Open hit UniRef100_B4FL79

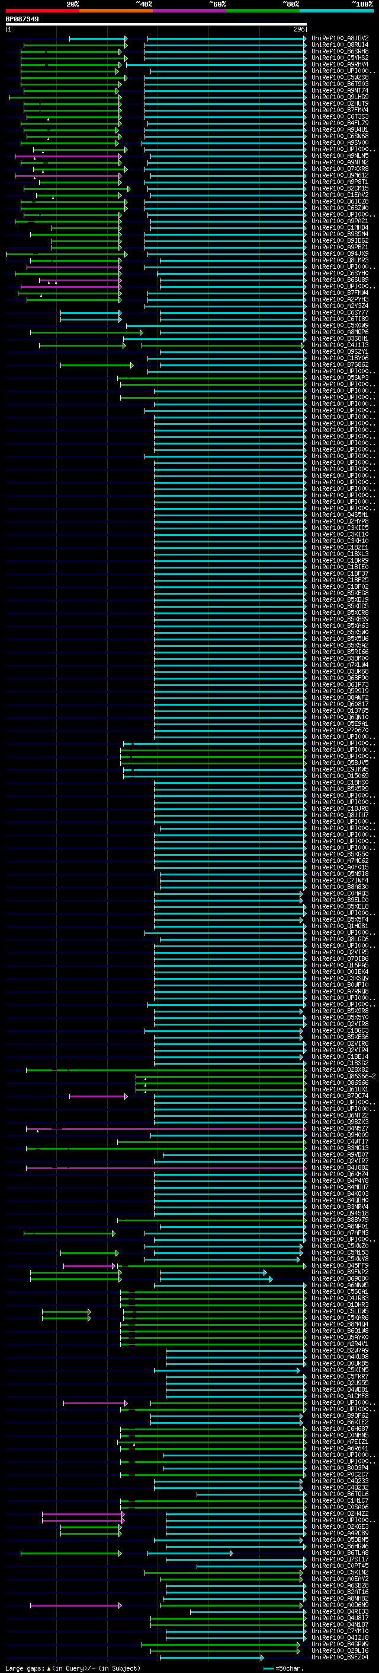coord(340,123)
